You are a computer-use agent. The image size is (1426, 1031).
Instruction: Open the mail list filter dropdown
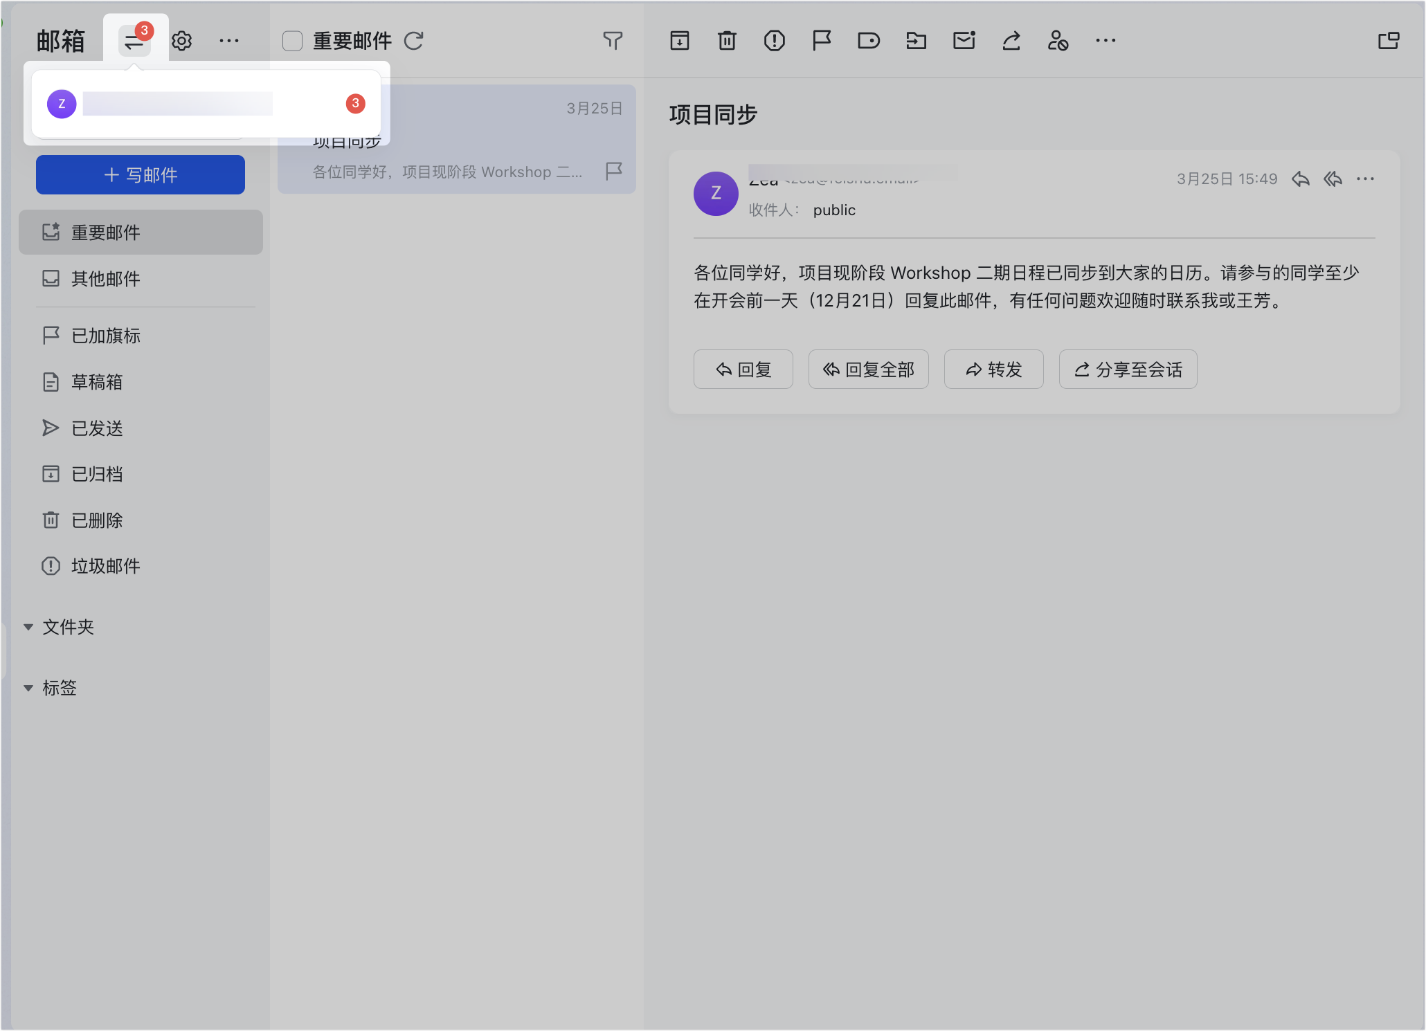pos(613,41)
